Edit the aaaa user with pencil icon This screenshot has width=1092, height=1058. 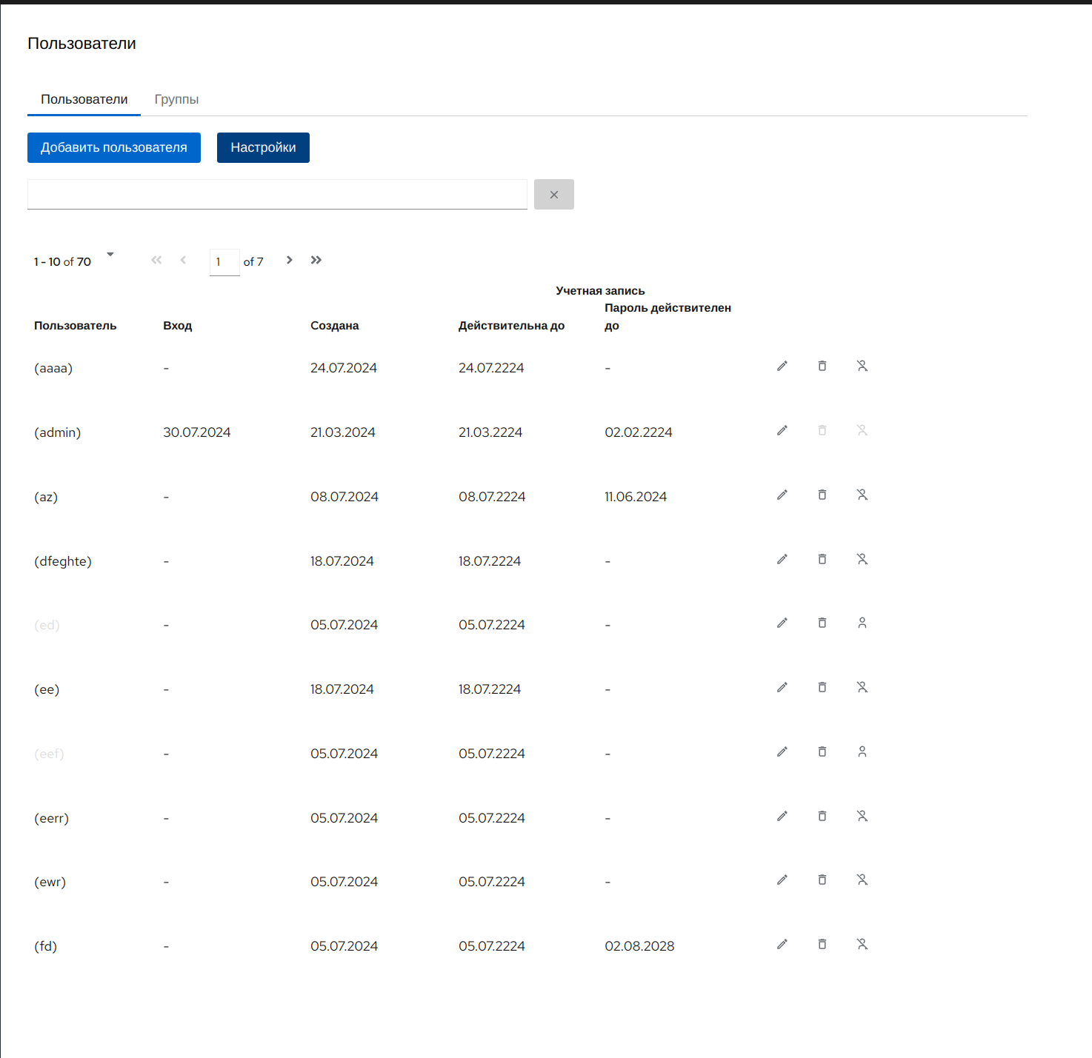point(782,366)
